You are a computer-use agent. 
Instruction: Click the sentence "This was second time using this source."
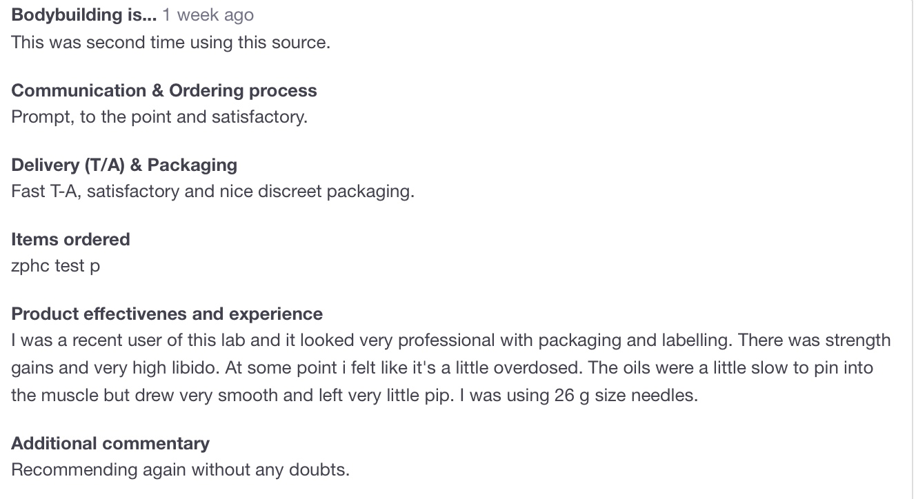170,42
